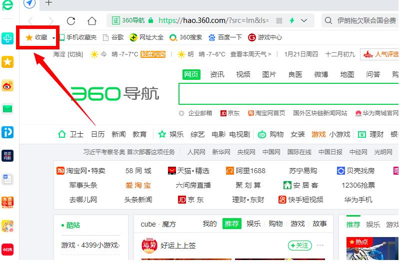The height and width of the screenshot is (264, 403).
Task: Open 淘宝网·特卖 site link
Action: pyautogui.click(x=80, y=171)
